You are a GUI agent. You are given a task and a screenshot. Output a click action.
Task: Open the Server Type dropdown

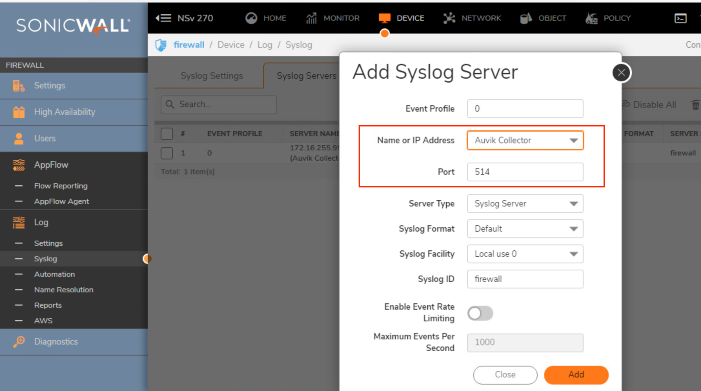click(x=525, y=204)
